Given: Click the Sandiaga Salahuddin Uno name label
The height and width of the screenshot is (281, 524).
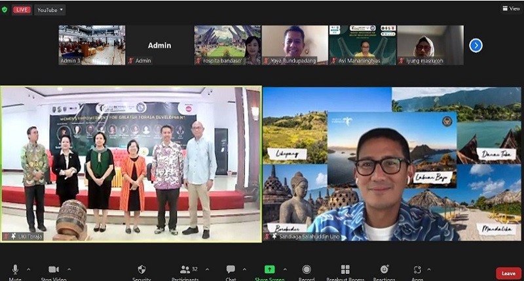Looking at the screenshot, I should point(309,237).
